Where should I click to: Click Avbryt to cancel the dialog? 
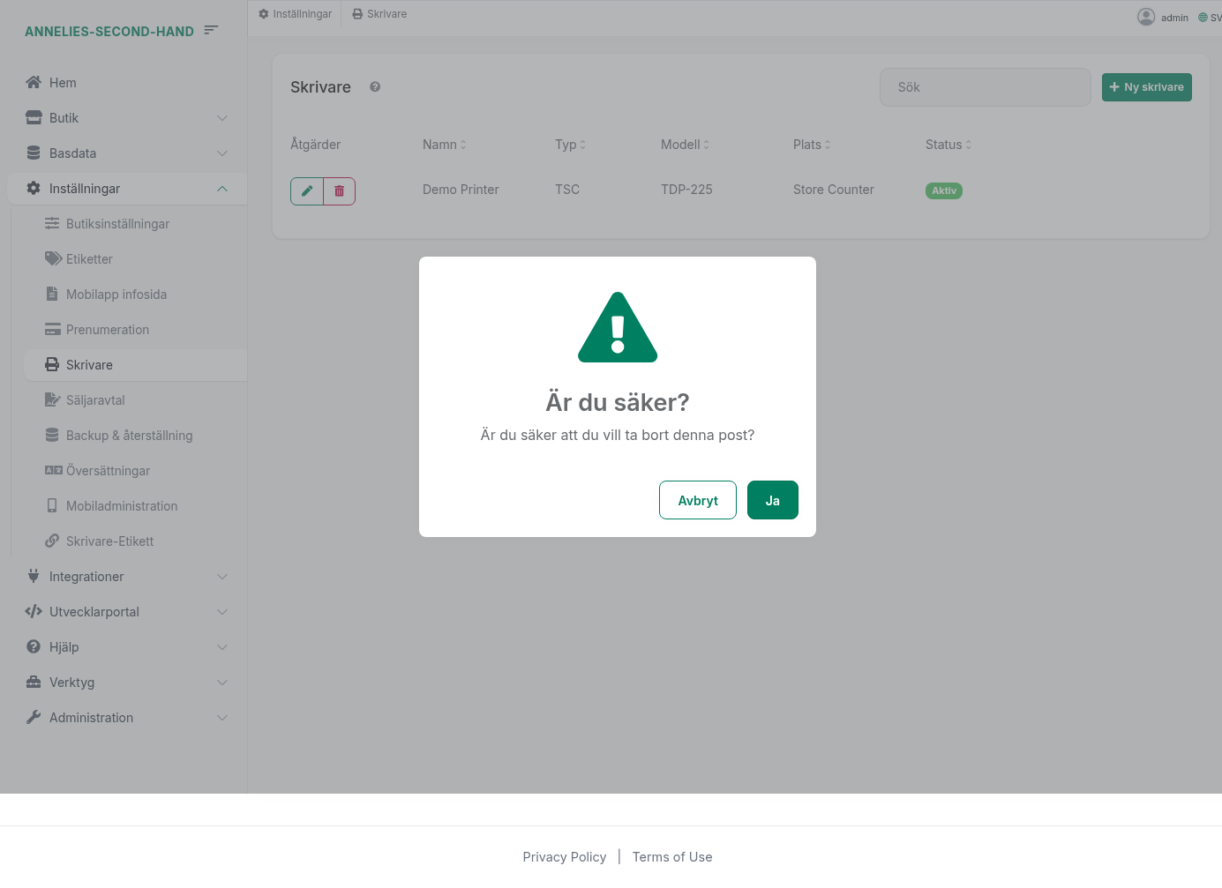point(697,500)
